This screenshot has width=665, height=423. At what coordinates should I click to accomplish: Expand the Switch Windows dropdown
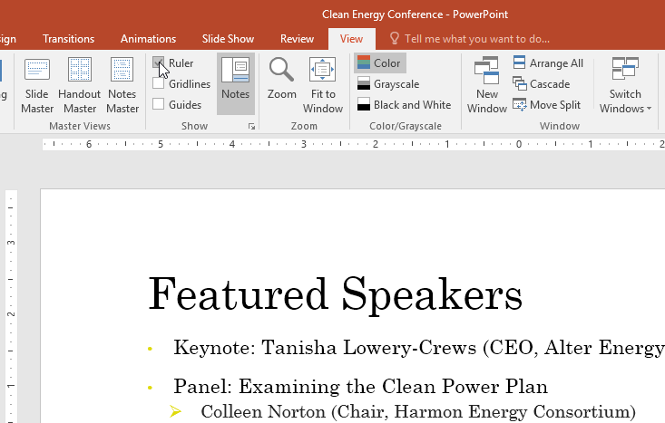[x=625, y=100]
